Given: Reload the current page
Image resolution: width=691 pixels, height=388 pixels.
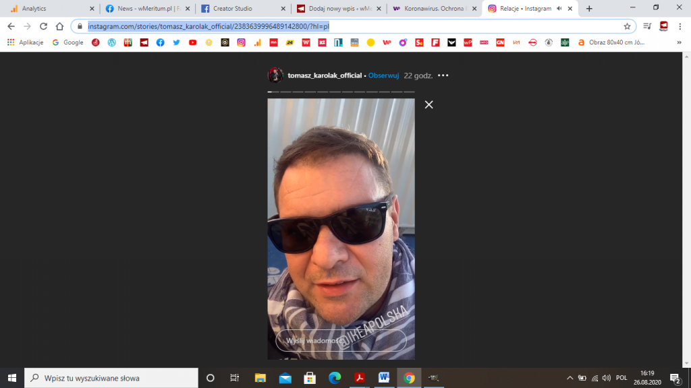Looking at the screenshot, I should [43, 26].
